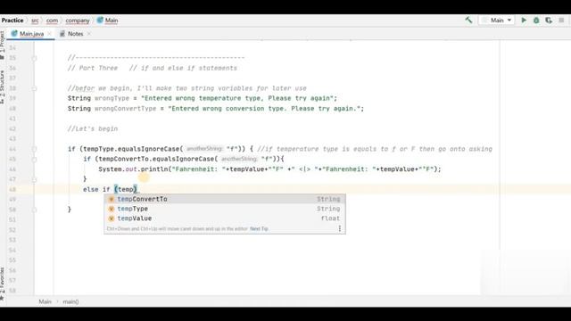Collapse the comment block at line 38
The height and width of the screenshot is (321, 571).
34,88
